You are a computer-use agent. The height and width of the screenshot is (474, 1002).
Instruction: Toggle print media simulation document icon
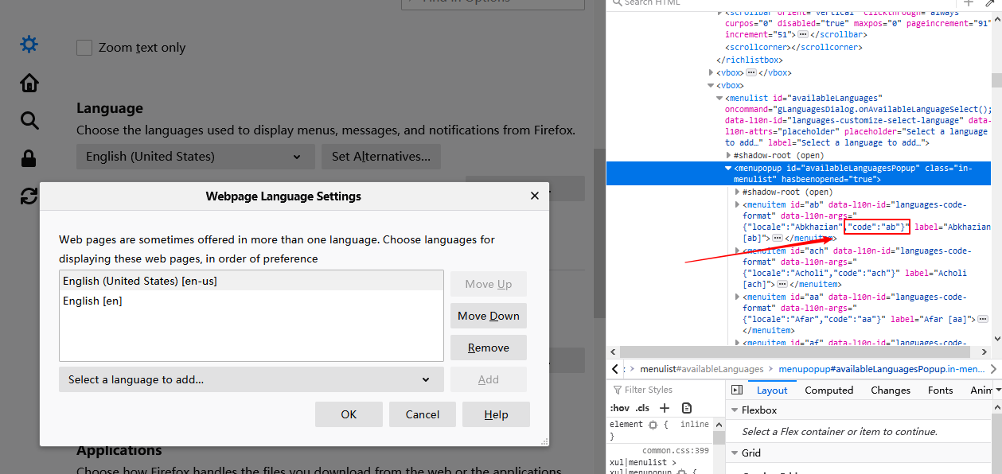[687, 408]
